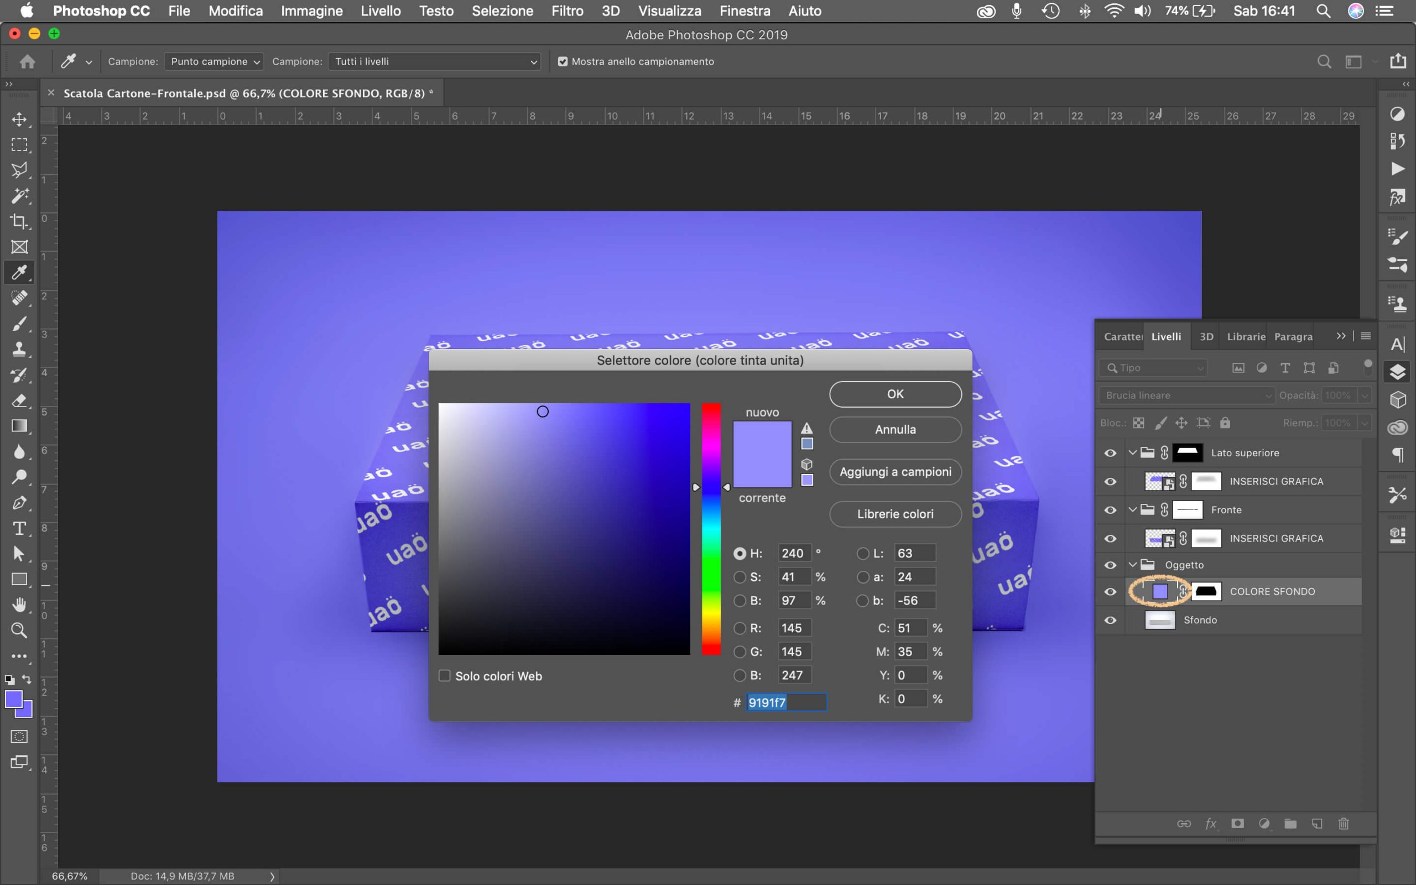Open the Punto campione dropdown
Image resolution: width=1416 pixels, height=885 pixels.
[x=214, y=61]
